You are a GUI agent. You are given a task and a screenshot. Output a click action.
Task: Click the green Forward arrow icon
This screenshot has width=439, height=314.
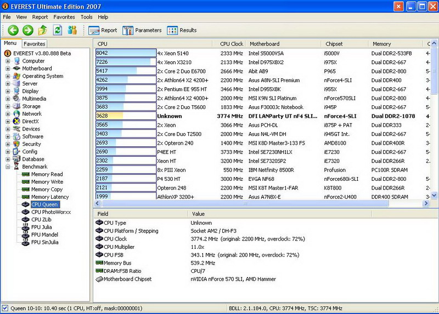(28, 30)
